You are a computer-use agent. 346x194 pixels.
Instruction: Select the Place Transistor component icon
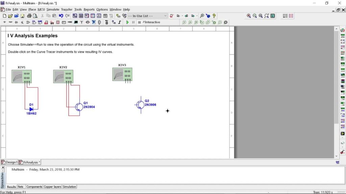click(22, 22)
